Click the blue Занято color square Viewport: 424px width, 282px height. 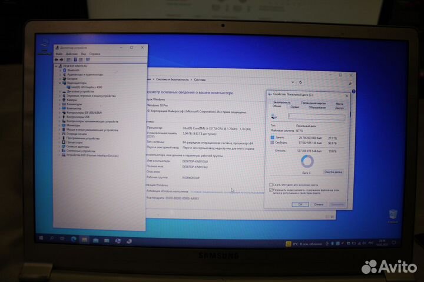pos(272,137)
